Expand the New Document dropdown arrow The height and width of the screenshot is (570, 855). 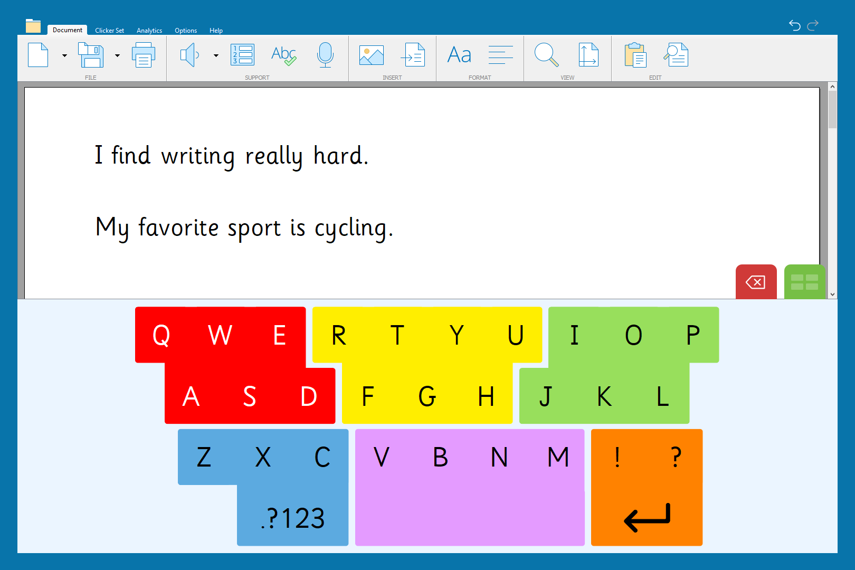(64, 55)
